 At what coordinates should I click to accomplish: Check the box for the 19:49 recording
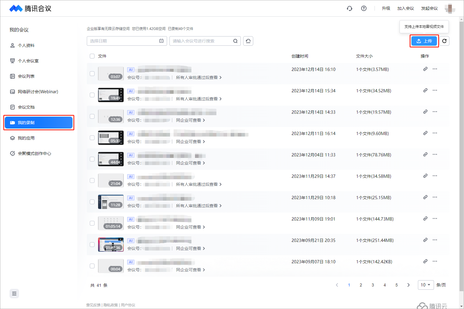pos(92,95)
